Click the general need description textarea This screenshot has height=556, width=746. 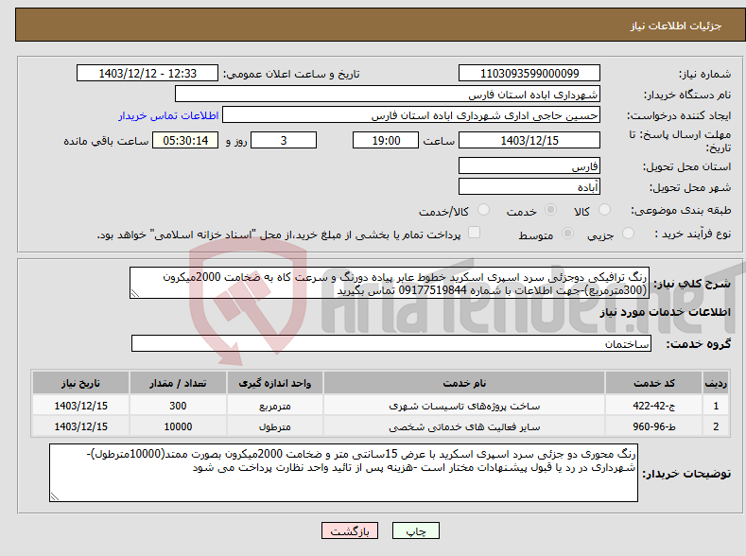pos(390,283)
